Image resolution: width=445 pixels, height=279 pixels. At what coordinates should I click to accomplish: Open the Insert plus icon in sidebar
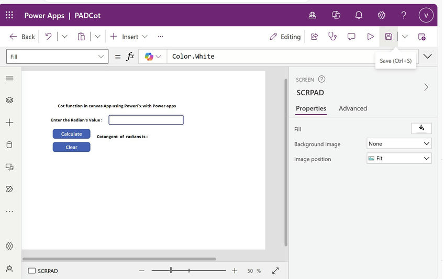pos(9,122)
